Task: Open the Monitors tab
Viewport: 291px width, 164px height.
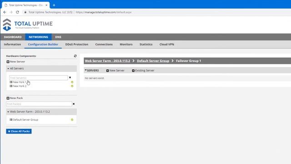Action: click(x=126, y=45)
